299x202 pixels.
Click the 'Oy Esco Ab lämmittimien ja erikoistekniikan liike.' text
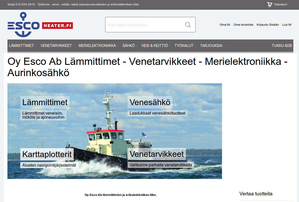[121, 195]
